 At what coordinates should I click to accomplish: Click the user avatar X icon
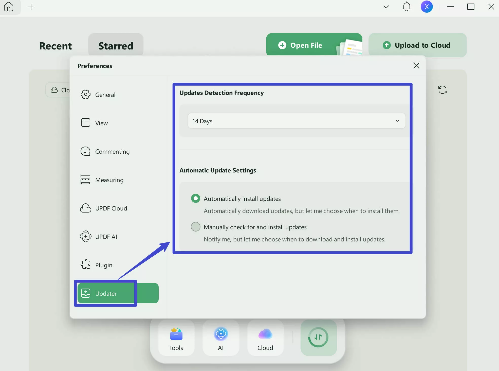(427, 7)
